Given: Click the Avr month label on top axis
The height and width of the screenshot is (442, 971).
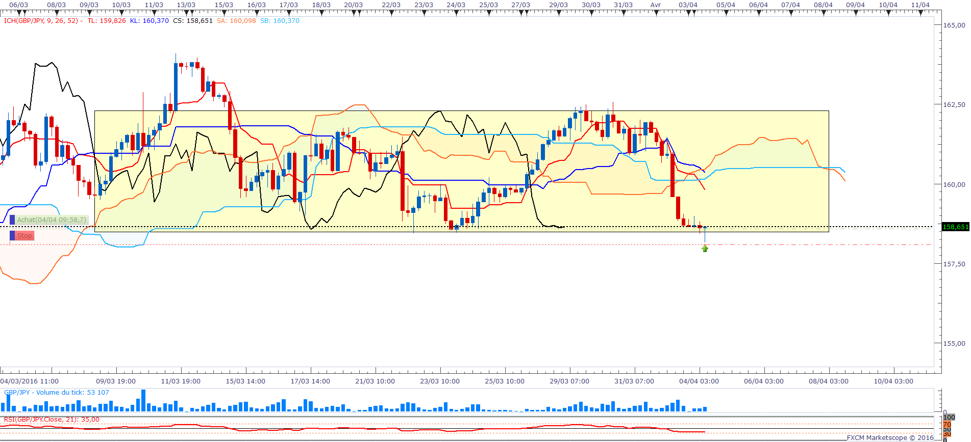Looking at the screenshot, I should 656,5.
